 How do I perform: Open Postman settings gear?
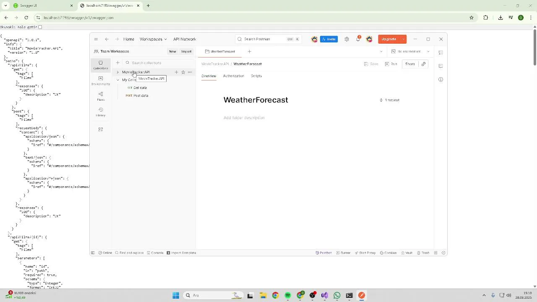click(x=347, y=39)
